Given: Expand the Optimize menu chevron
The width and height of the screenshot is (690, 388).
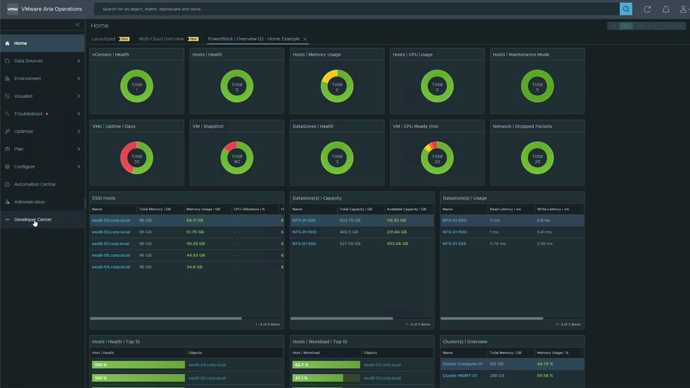Looking at the screenshot, I should coord(79,131).
